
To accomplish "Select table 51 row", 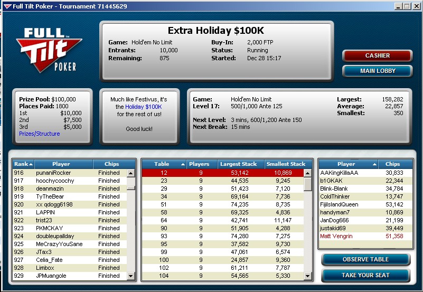I will [x=223, y=204].
